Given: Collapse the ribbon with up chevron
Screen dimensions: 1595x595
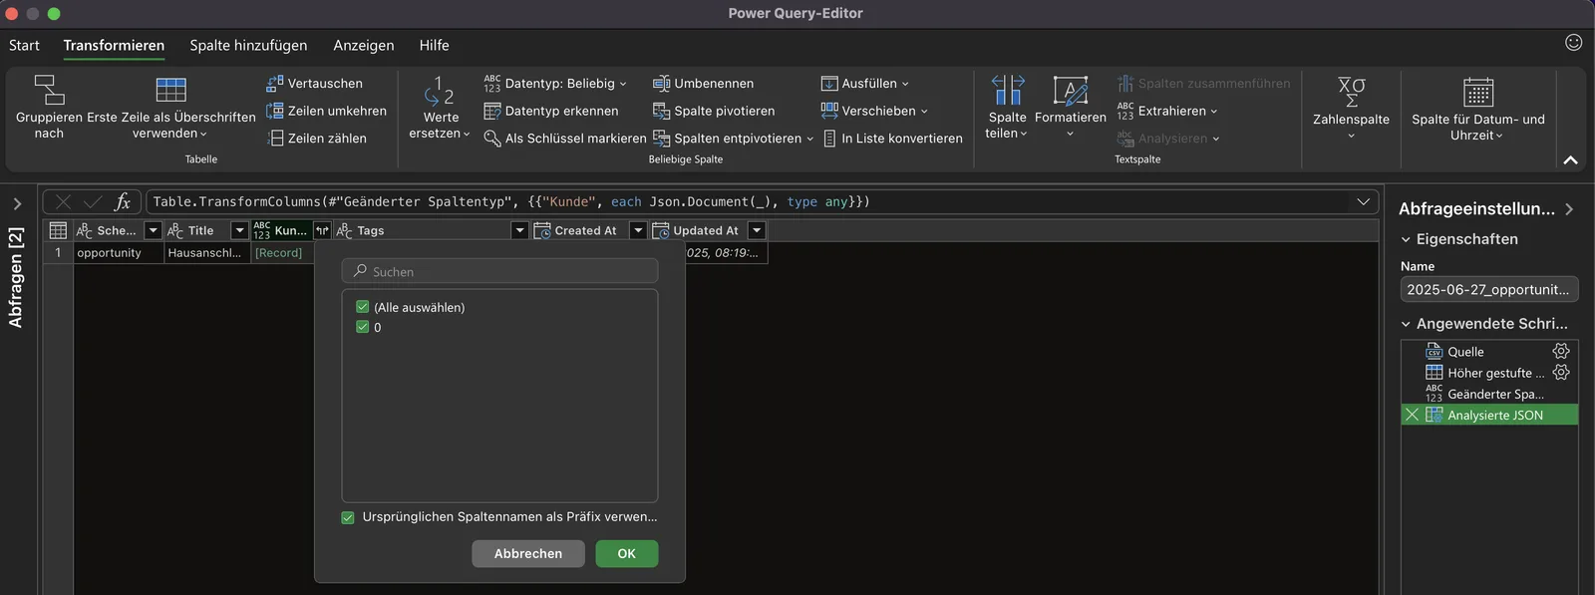Looking at the screenshot, I should pos(1570,160).
